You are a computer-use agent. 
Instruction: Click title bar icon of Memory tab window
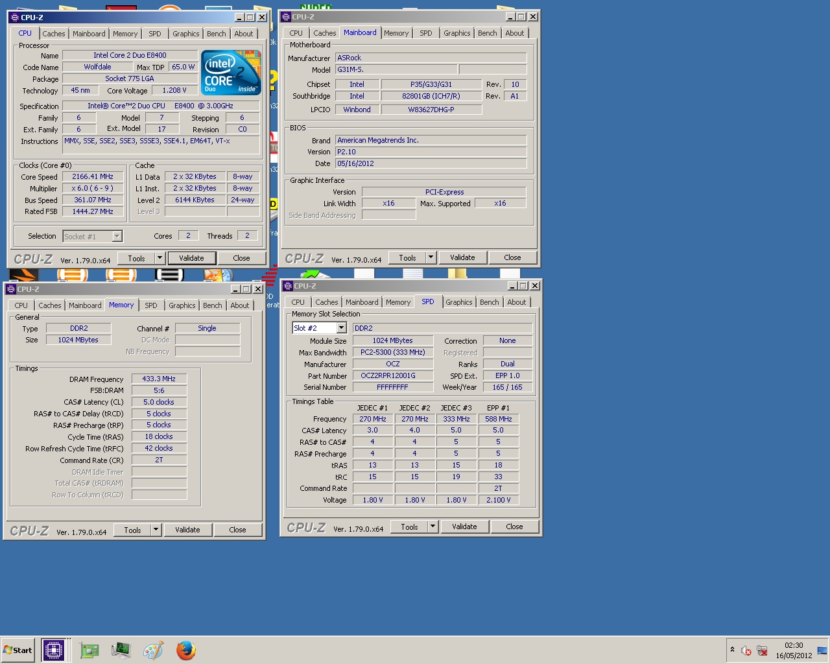(11, 289)
